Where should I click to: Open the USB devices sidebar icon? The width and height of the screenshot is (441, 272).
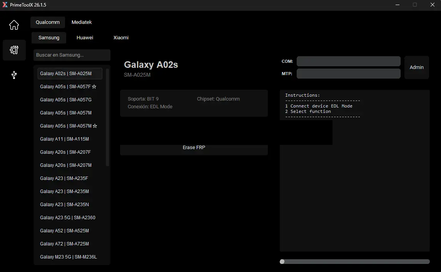(14, 75)
